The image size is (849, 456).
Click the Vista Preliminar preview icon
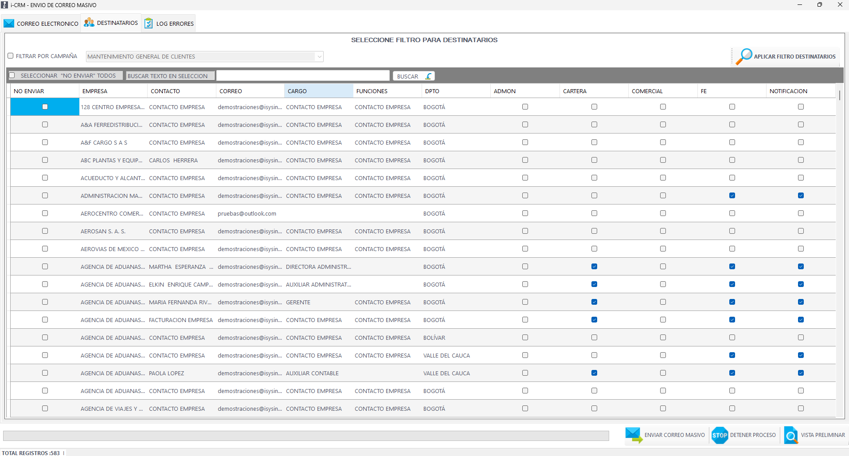[790, 435]
